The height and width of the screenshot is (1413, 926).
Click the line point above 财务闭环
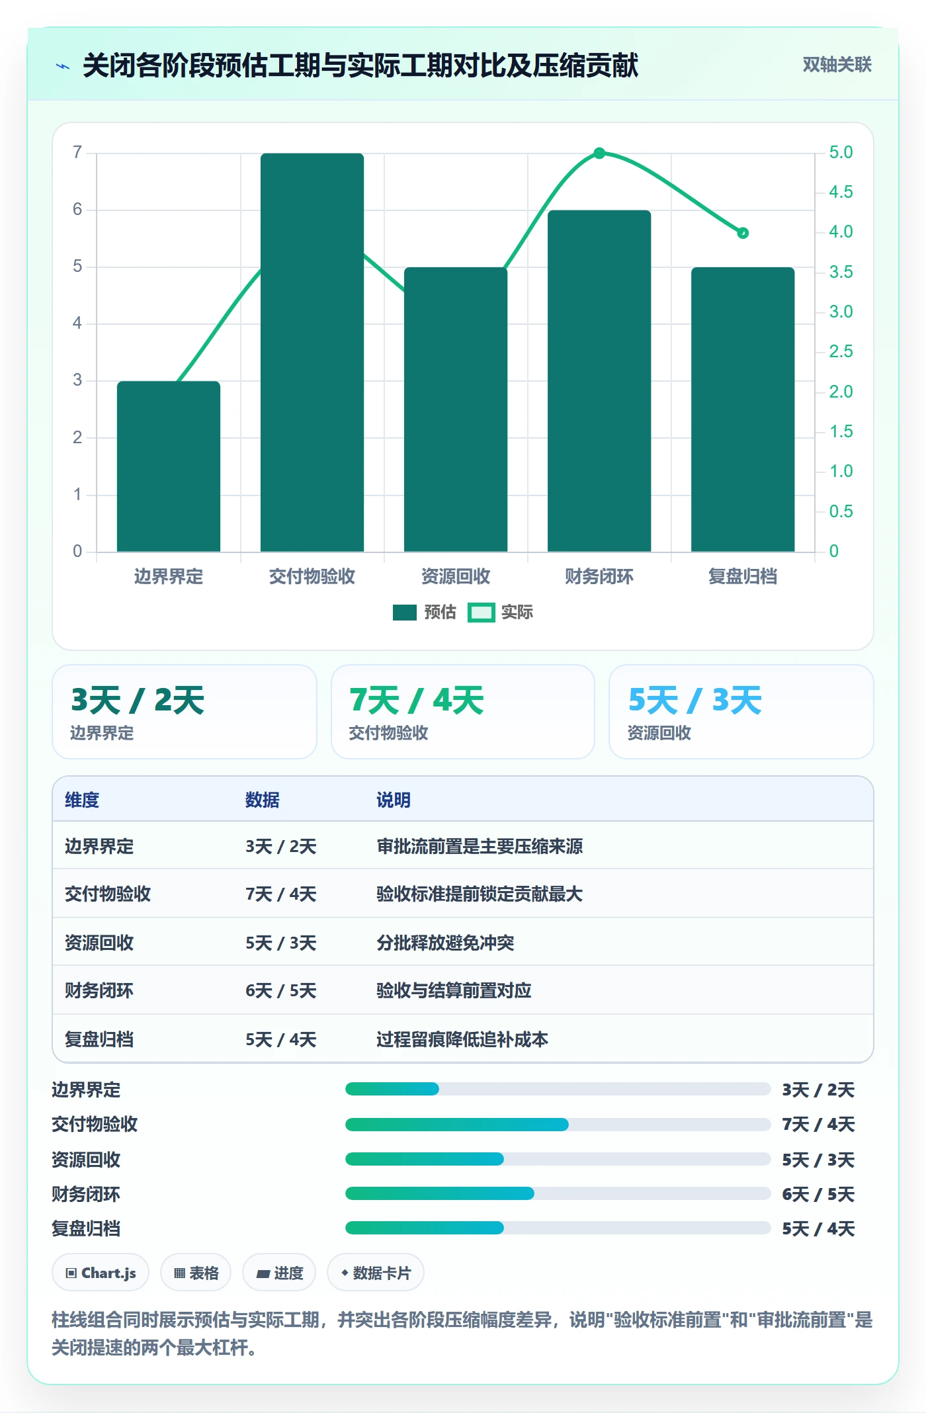(599, 153)
